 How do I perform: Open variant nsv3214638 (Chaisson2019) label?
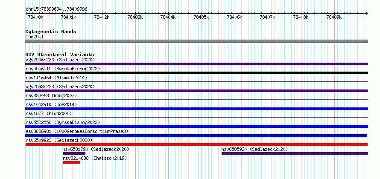point(95,158)
